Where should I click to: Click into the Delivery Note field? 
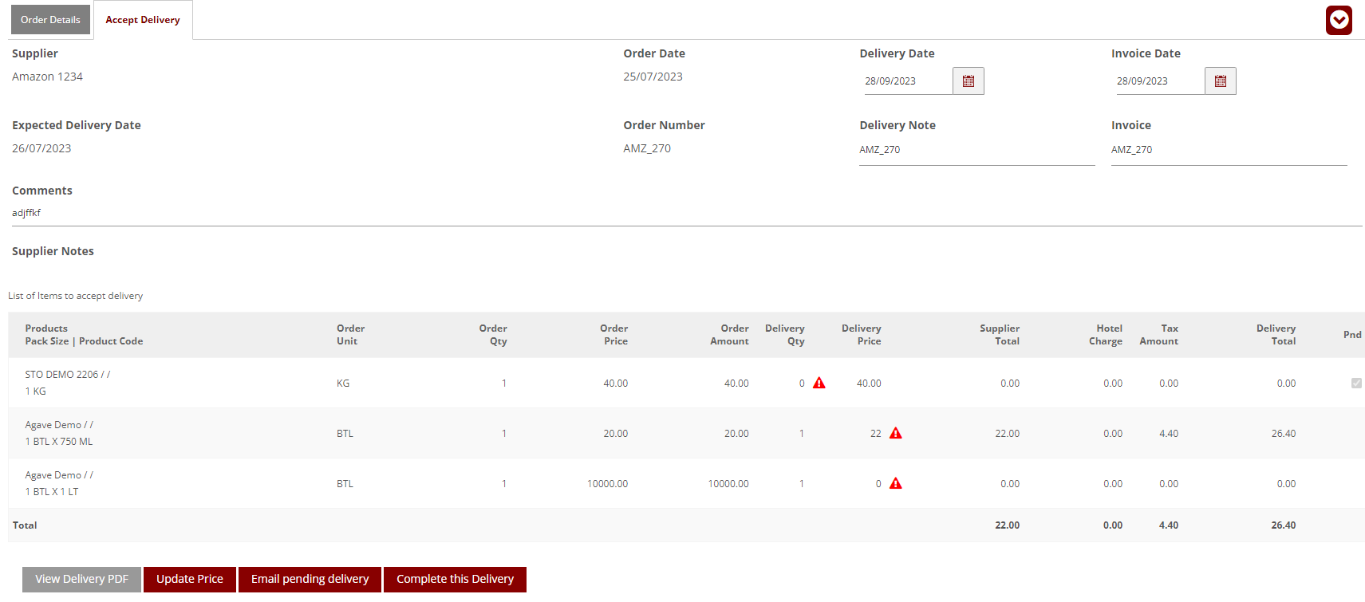[976, 150]
